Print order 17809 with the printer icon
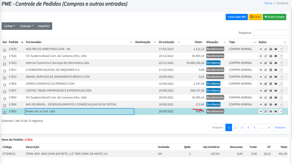Screen dimensions: 292x164 (271, 84)
